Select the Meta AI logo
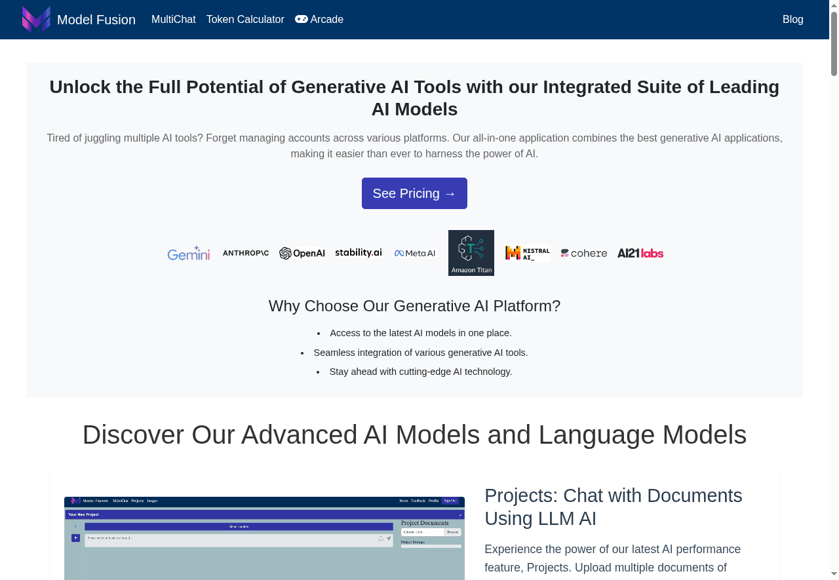Screen dimensions: 839x580 414,253
